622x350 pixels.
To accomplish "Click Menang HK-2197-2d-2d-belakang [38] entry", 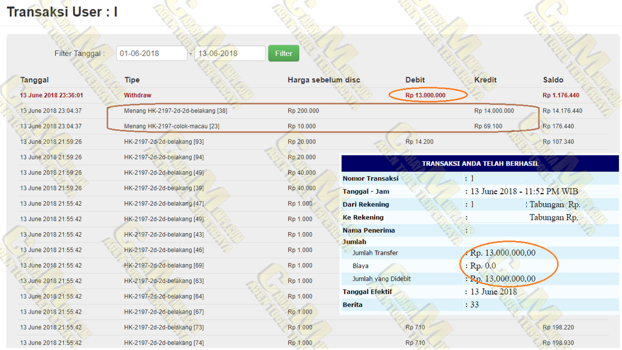I will (x=176, y=111).
